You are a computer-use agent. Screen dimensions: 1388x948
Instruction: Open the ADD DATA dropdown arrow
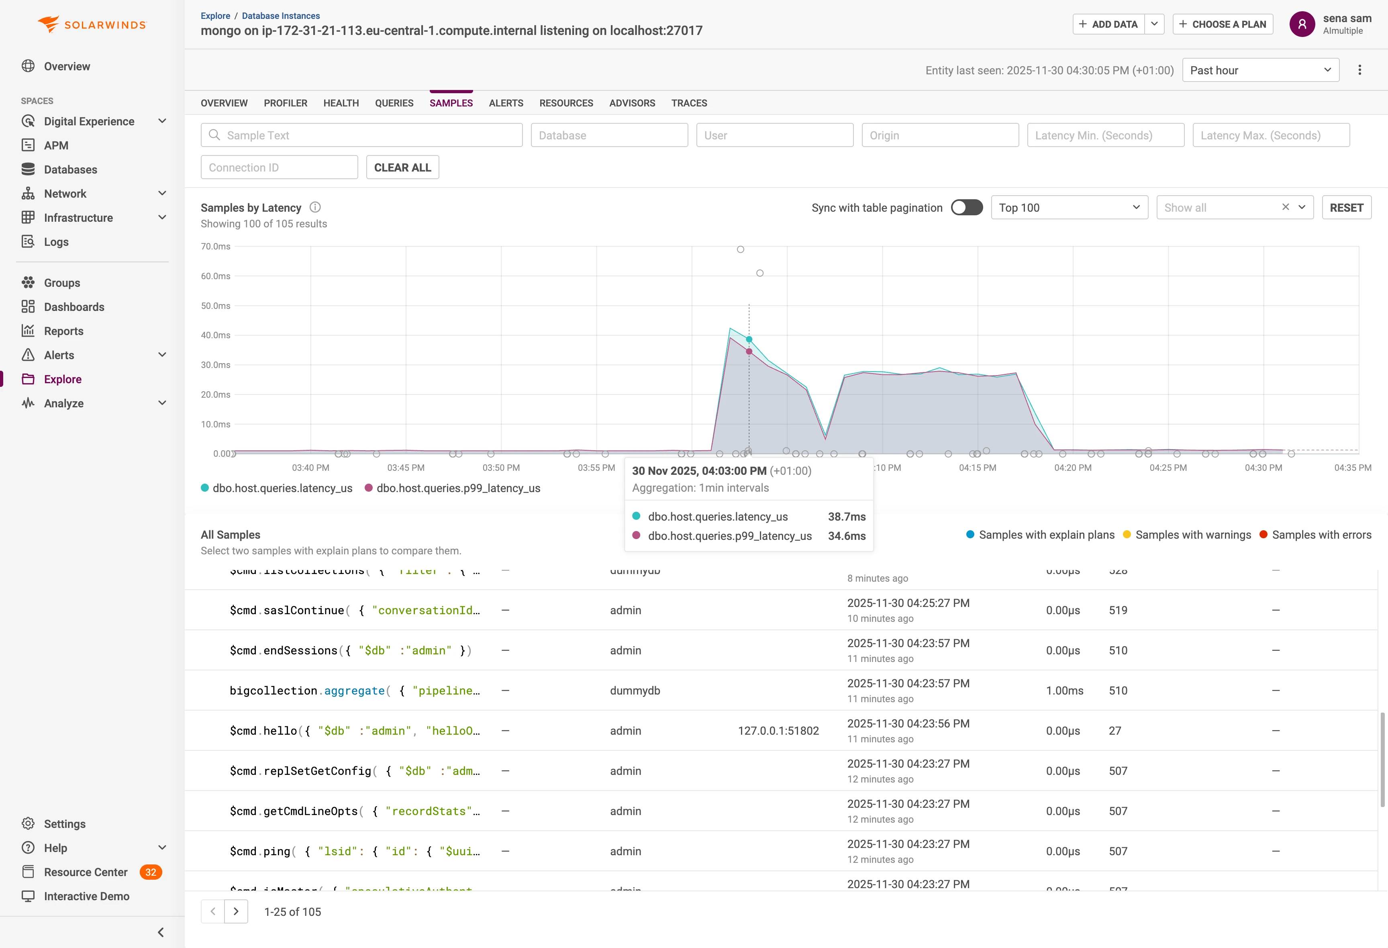[x=1155, y=24]
